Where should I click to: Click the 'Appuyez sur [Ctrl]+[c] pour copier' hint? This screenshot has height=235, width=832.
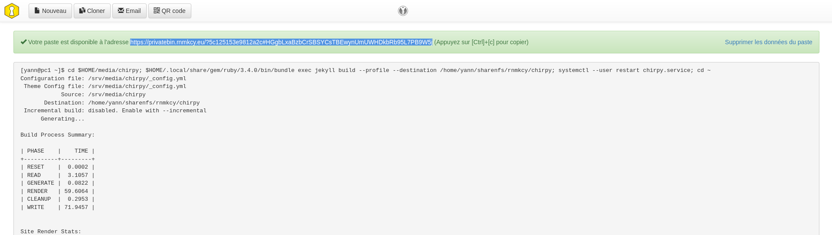(481, 42)
